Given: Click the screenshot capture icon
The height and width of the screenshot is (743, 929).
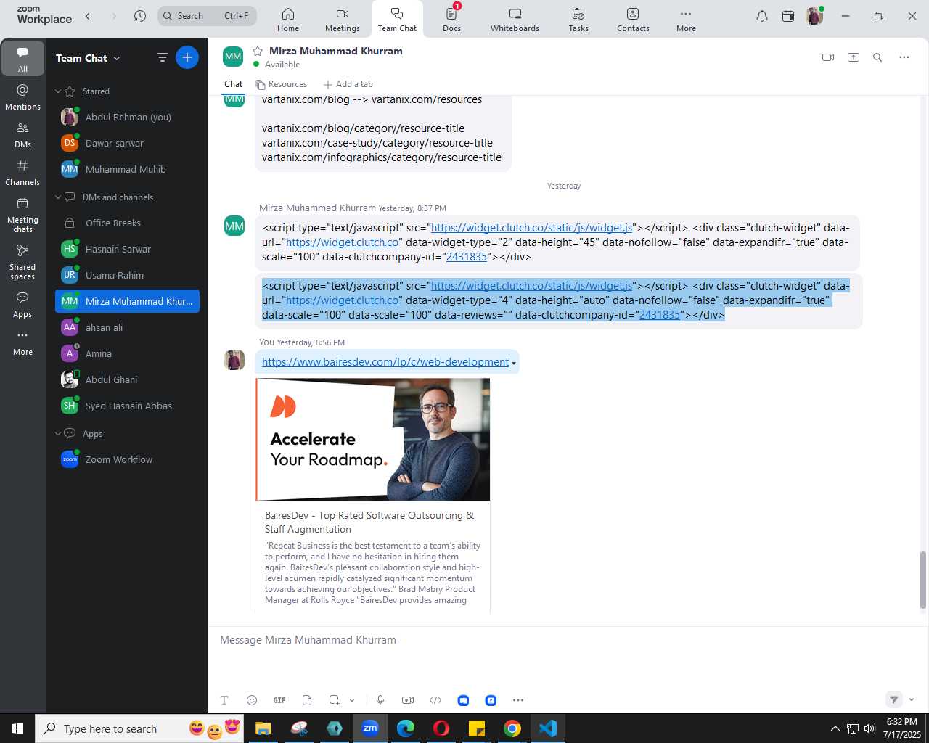Looking at the screenshot, I should click(x=334, y=700).
